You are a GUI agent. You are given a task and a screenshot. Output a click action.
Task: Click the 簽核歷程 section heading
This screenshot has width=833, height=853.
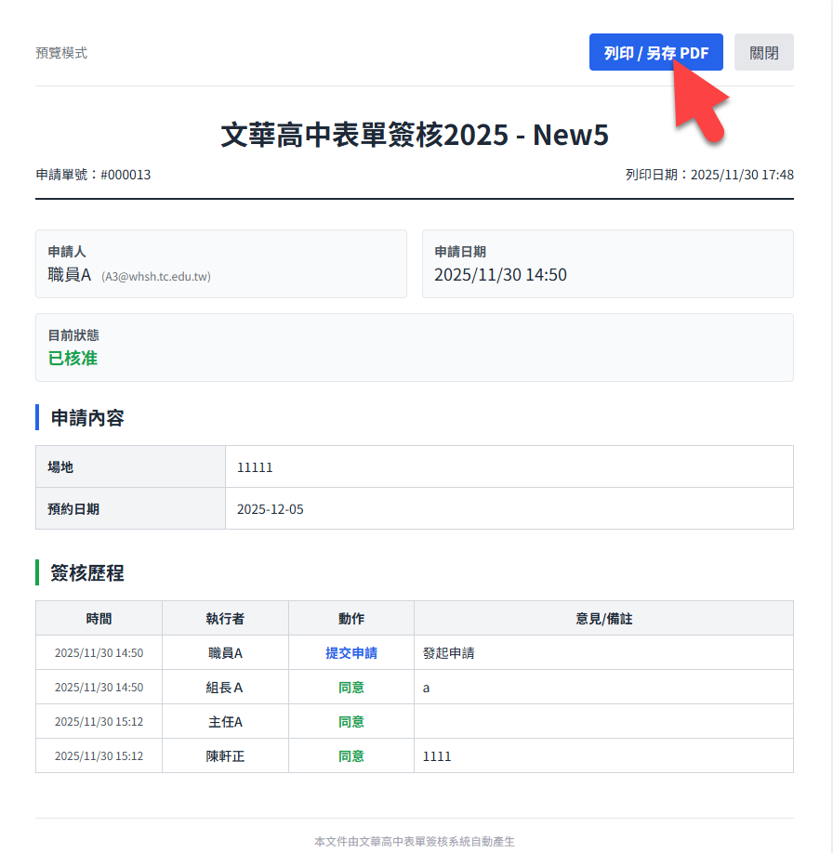[87, 573]
